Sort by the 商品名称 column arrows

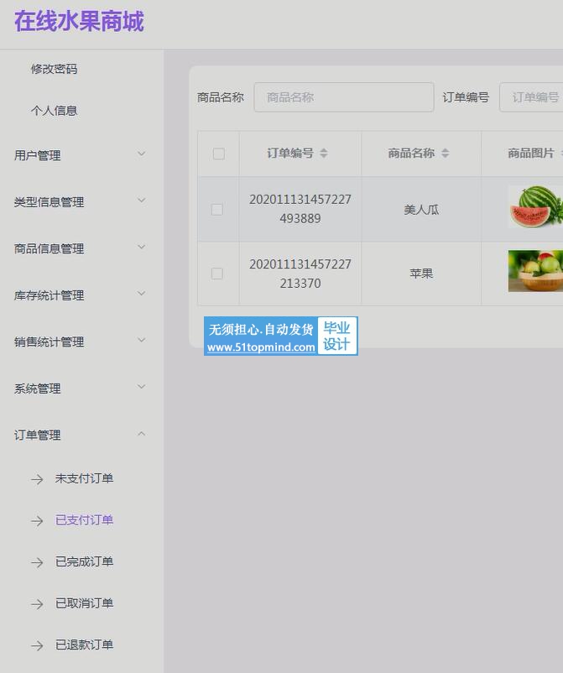pyautogui.click(x=446, y=153)
